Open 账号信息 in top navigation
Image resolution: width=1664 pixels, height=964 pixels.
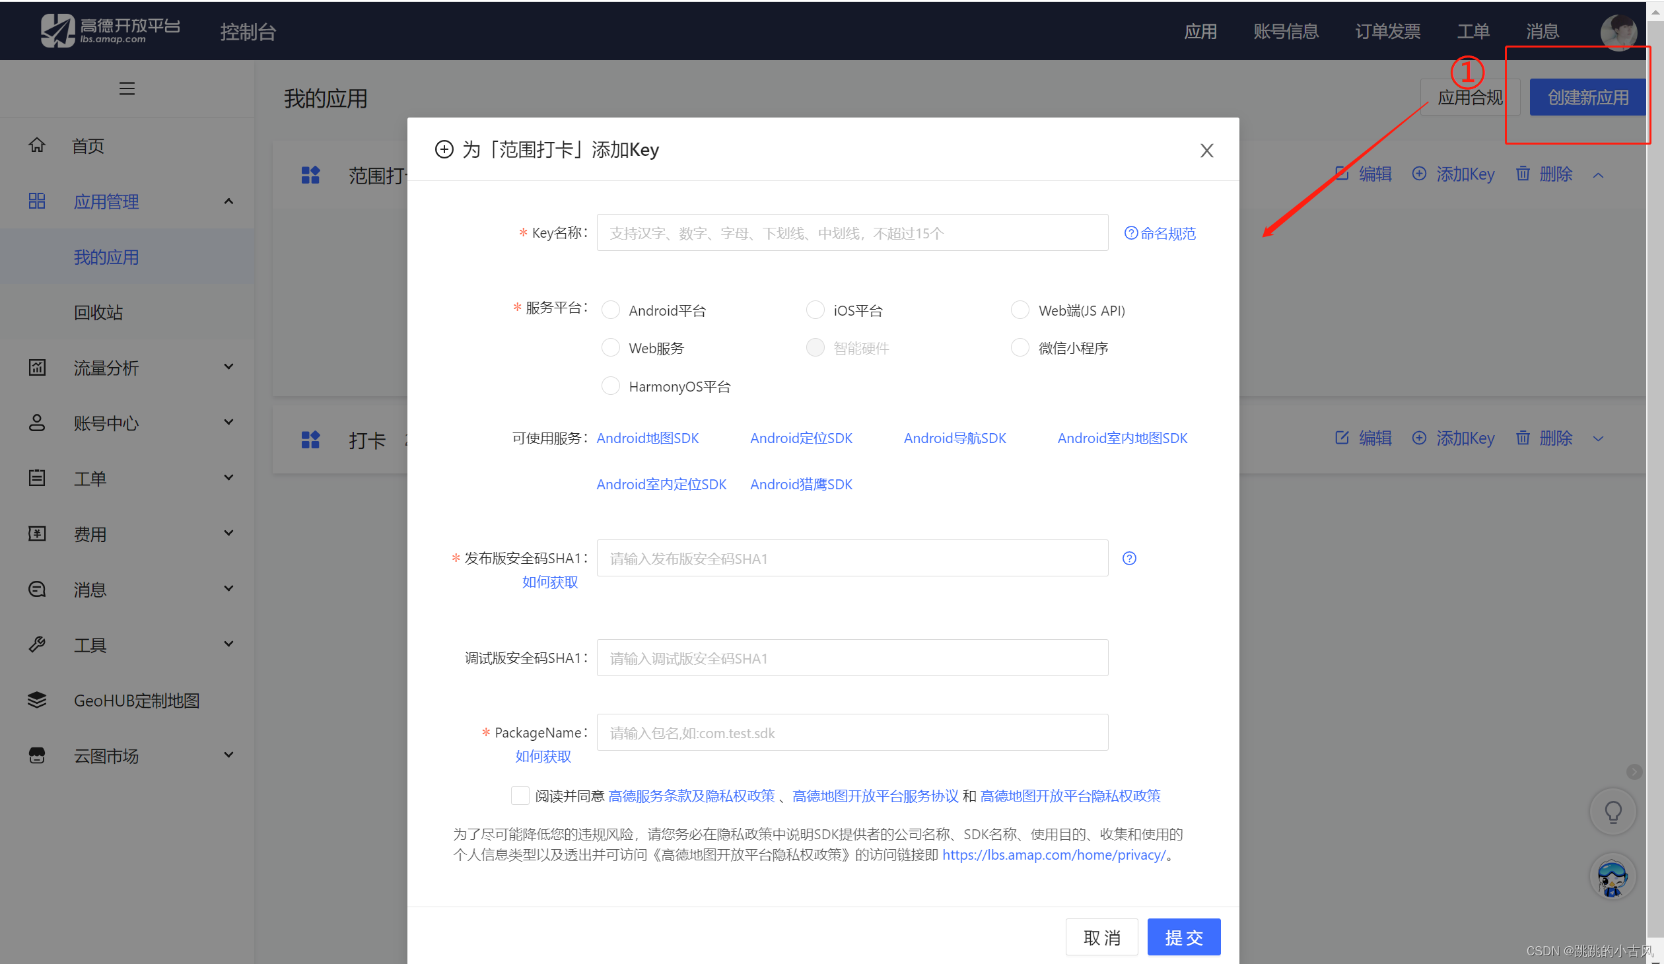[x=1286, y=31]
